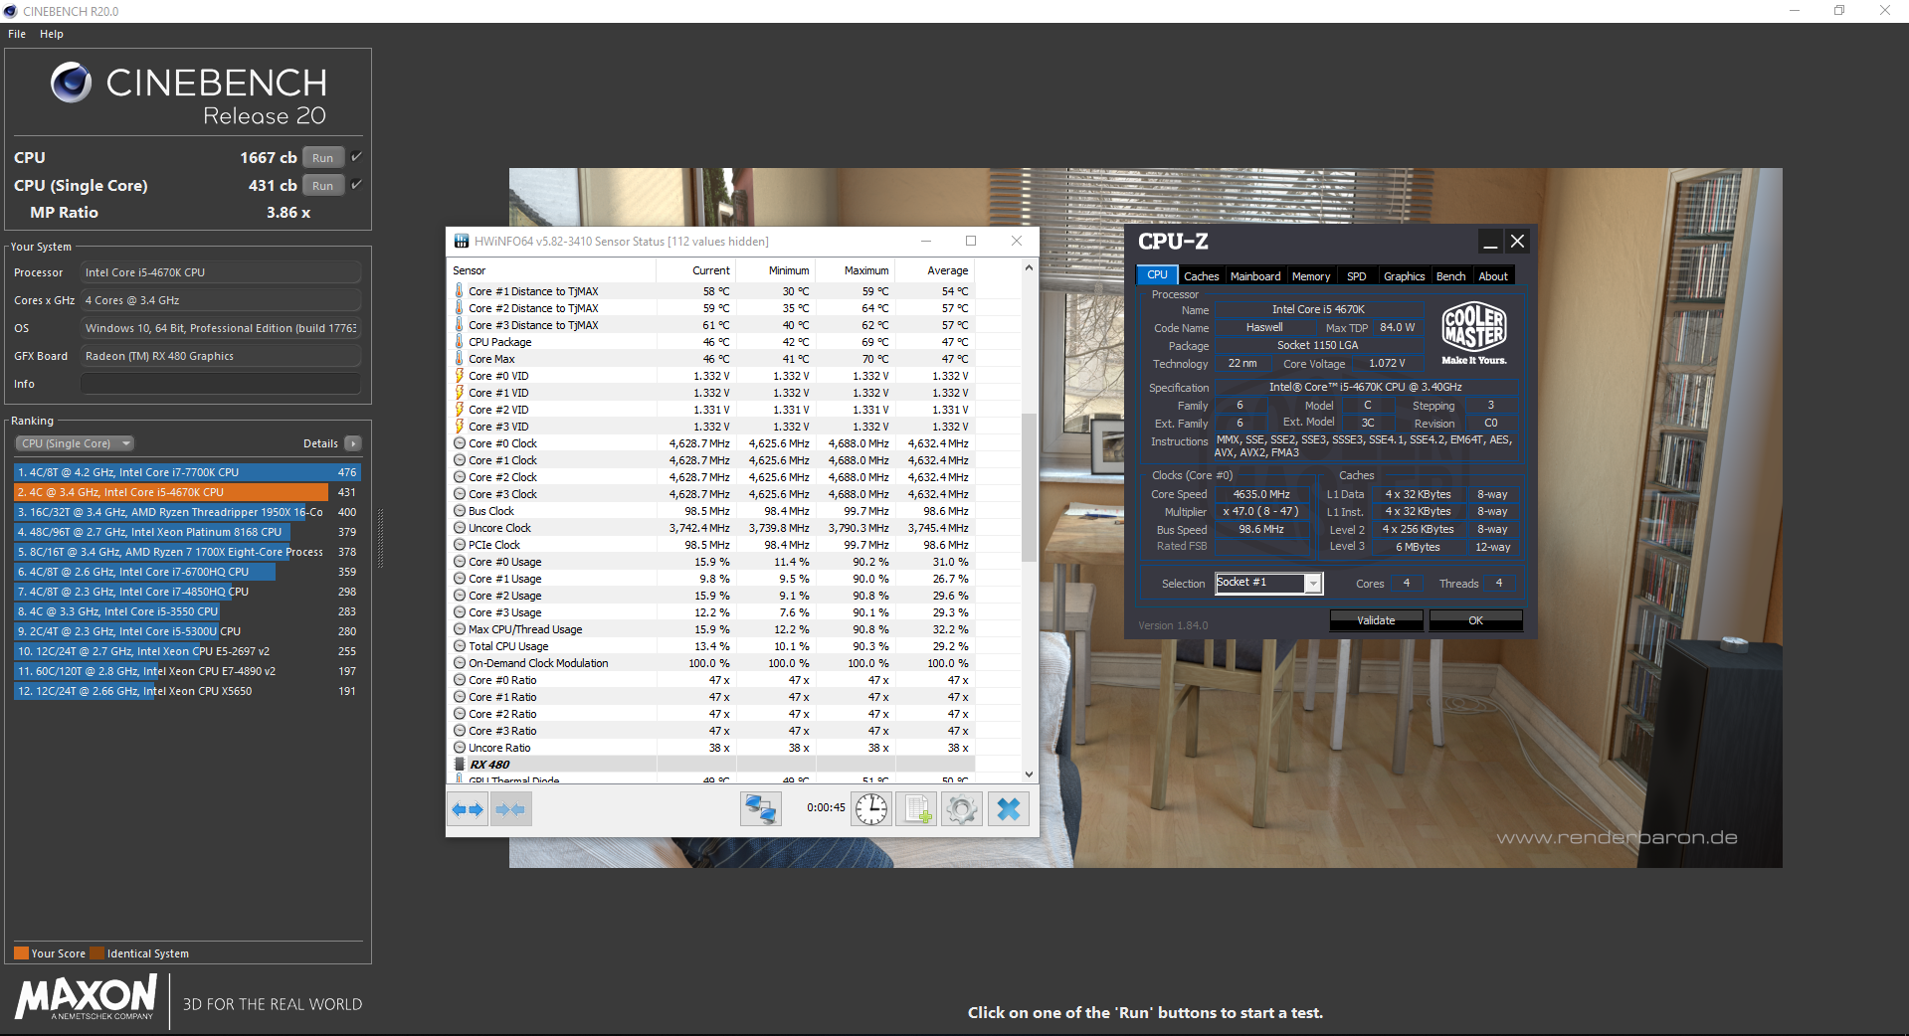Click Cinebench R20.0 title bar icon
The height and width of the screenshot is (1036, 1909).
[x=11, y=11]
